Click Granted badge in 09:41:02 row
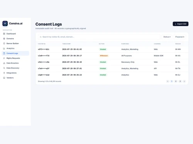193x144 pixels. [x=103, y=49]
